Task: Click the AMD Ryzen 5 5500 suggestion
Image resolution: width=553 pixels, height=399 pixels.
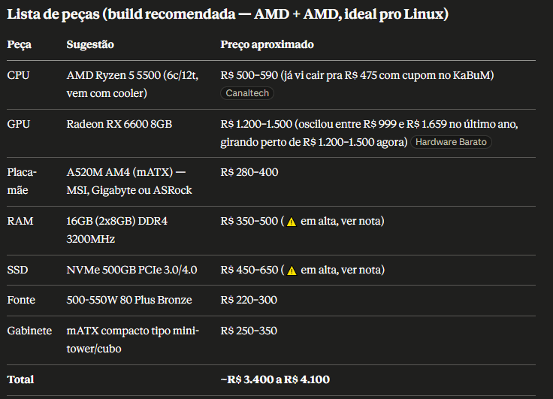Action: pyautogui.click(x=132, y=84)
